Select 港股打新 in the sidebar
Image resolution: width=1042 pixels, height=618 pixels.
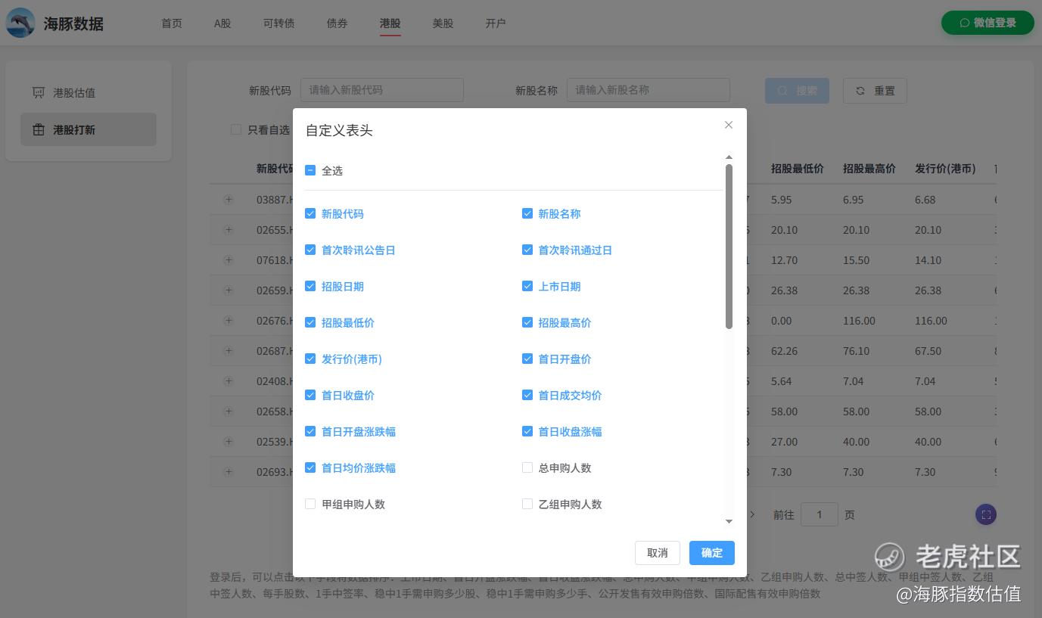89,129
